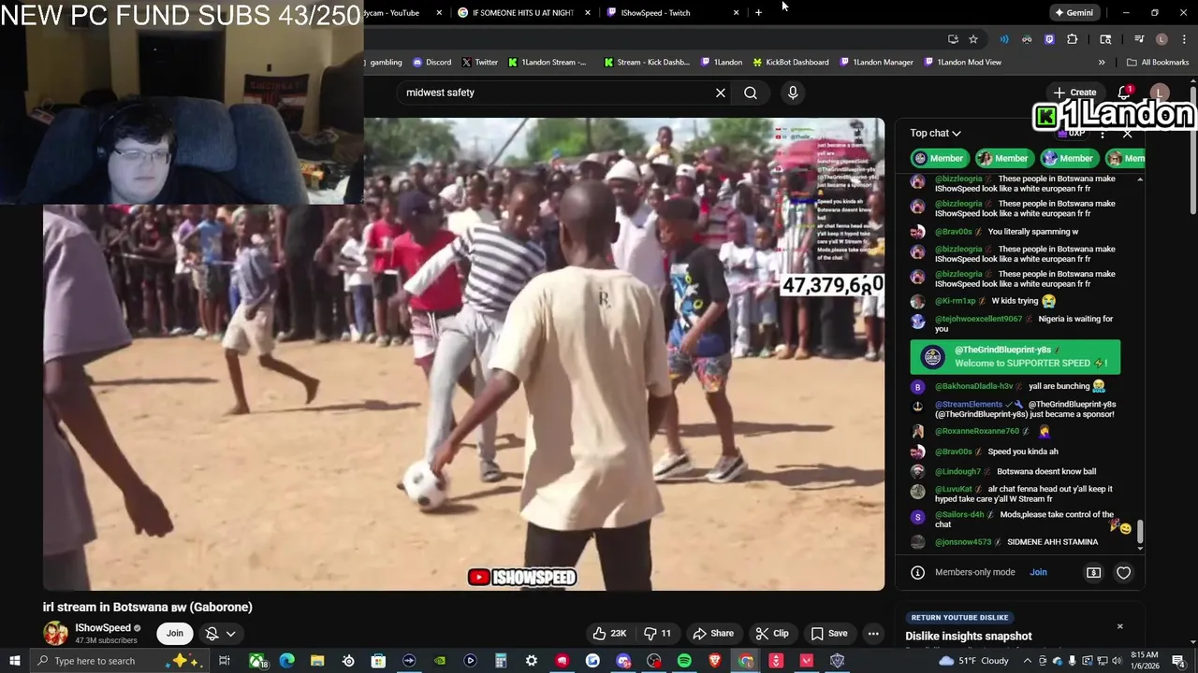The image size is (1198, 673).
Task: Click the taskbar search box
Action: (122, 661)
